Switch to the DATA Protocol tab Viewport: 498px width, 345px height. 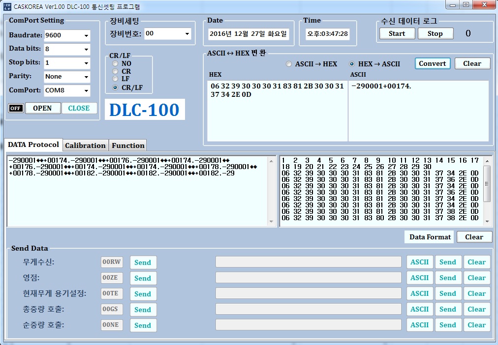pos(33,144)
